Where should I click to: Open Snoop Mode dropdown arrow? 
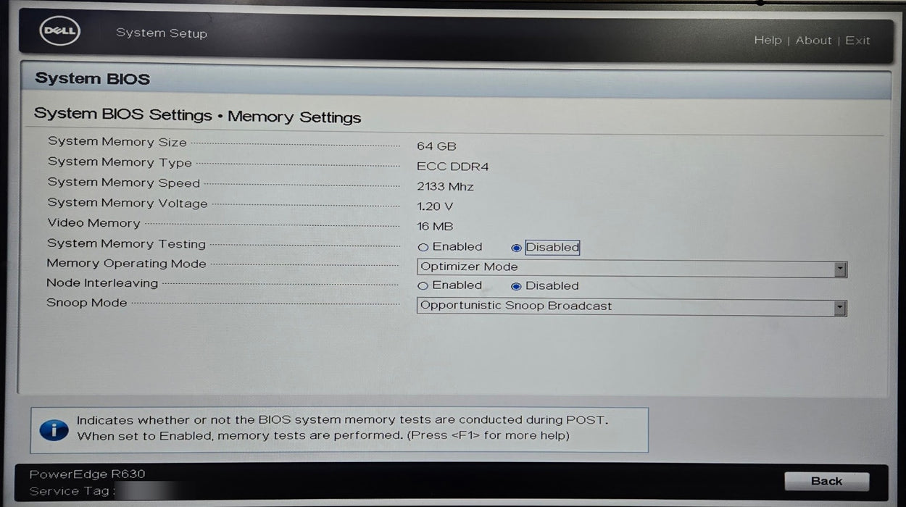(x=840, y=308)
